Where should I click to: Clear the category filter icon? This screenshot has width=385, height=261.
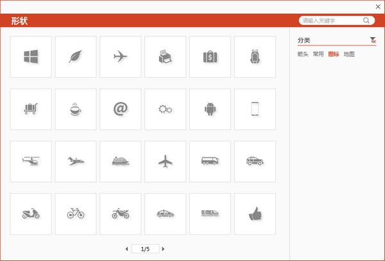373,40
